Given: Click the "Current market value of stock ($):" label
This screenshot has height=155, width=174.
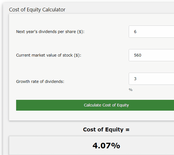Looking at the screenshot, I should 49,55.
